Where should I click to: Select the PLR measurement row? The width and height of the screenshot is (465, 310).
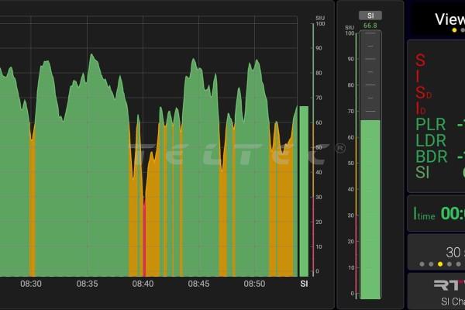[x=434, y=124]
